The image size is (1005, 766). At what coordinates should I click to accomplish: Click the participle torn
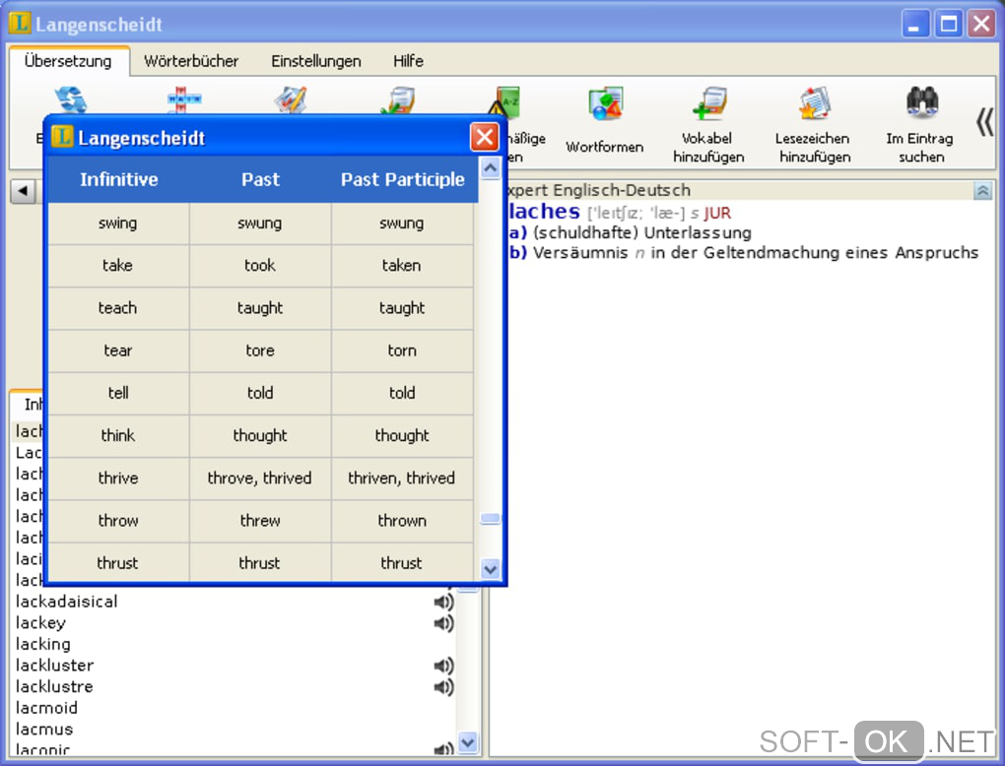click(x=402, y=351)
